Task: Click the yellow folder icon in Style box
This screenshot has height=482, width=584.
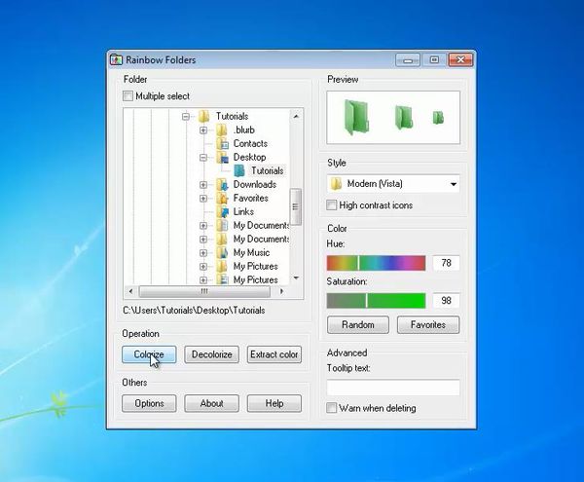Action: (336, 184)
